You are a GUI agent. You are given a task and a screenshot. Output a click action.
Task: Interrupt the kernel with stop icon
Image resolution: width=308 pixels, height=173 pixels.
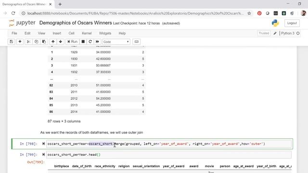[83, 42]
